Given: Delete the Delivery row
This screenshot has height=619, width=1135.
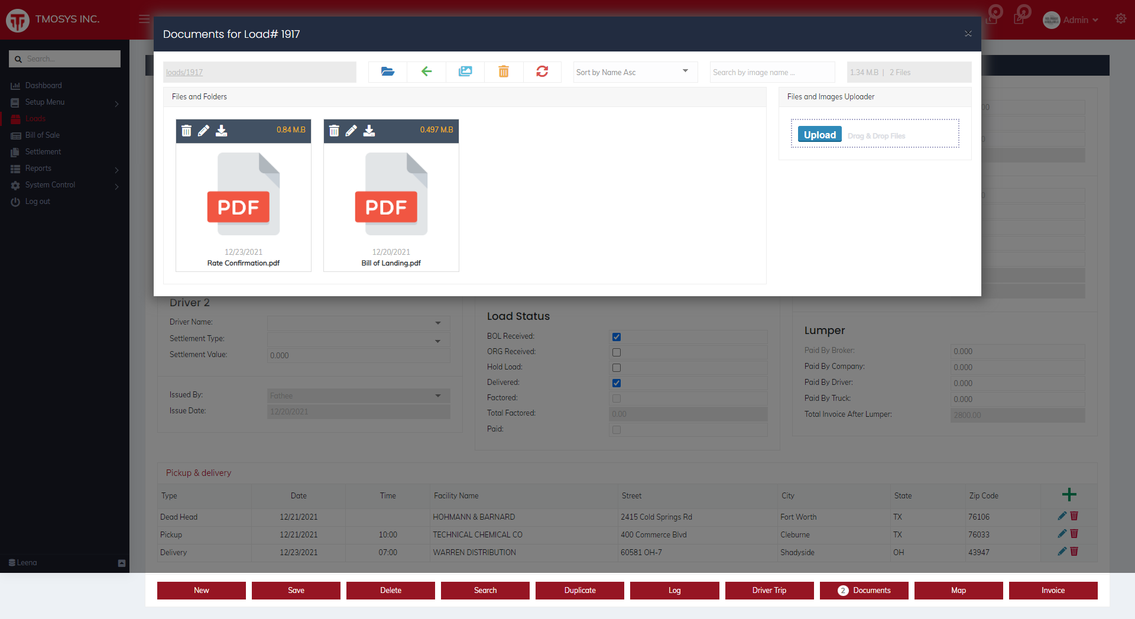Looking at the screenshot, I should (1074, 552).
